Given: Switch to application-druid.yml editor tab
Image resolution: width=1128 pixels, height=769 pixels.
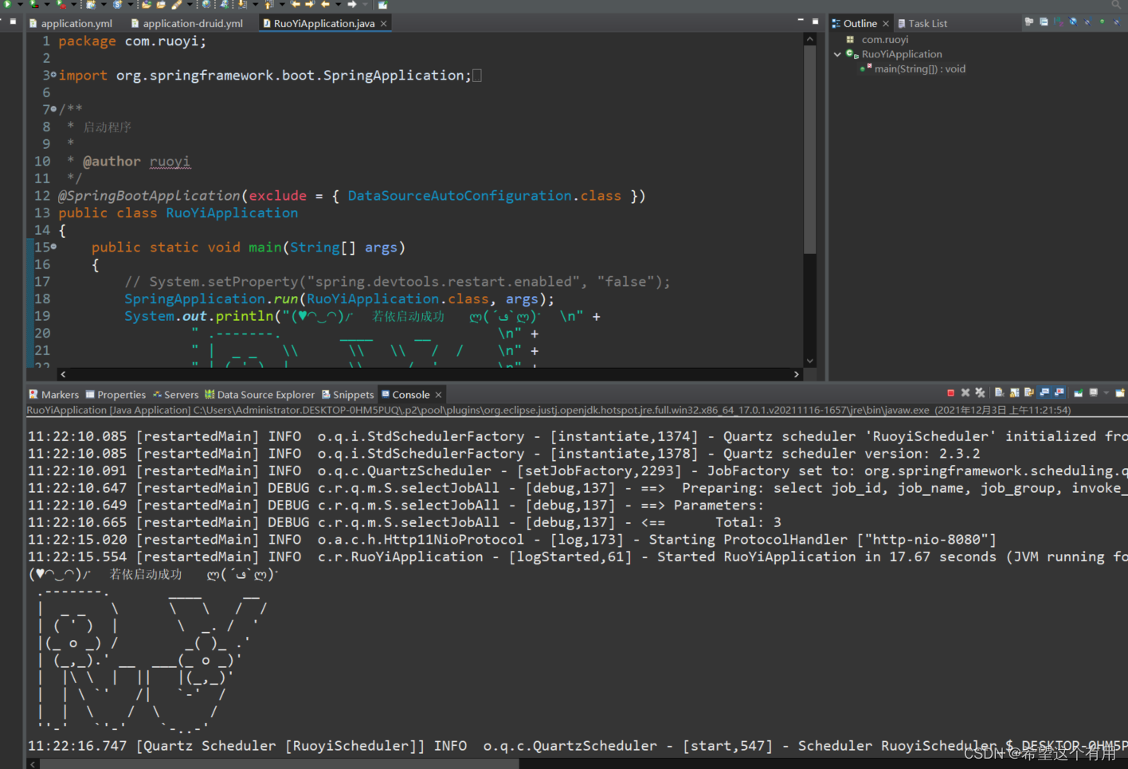Looking at the screenshot, I should 192,24.
